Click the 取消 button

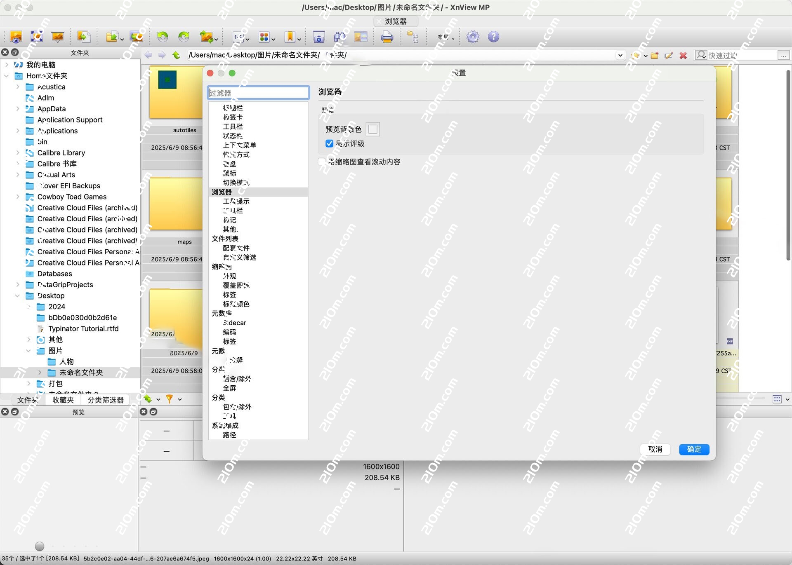(655, 449)
